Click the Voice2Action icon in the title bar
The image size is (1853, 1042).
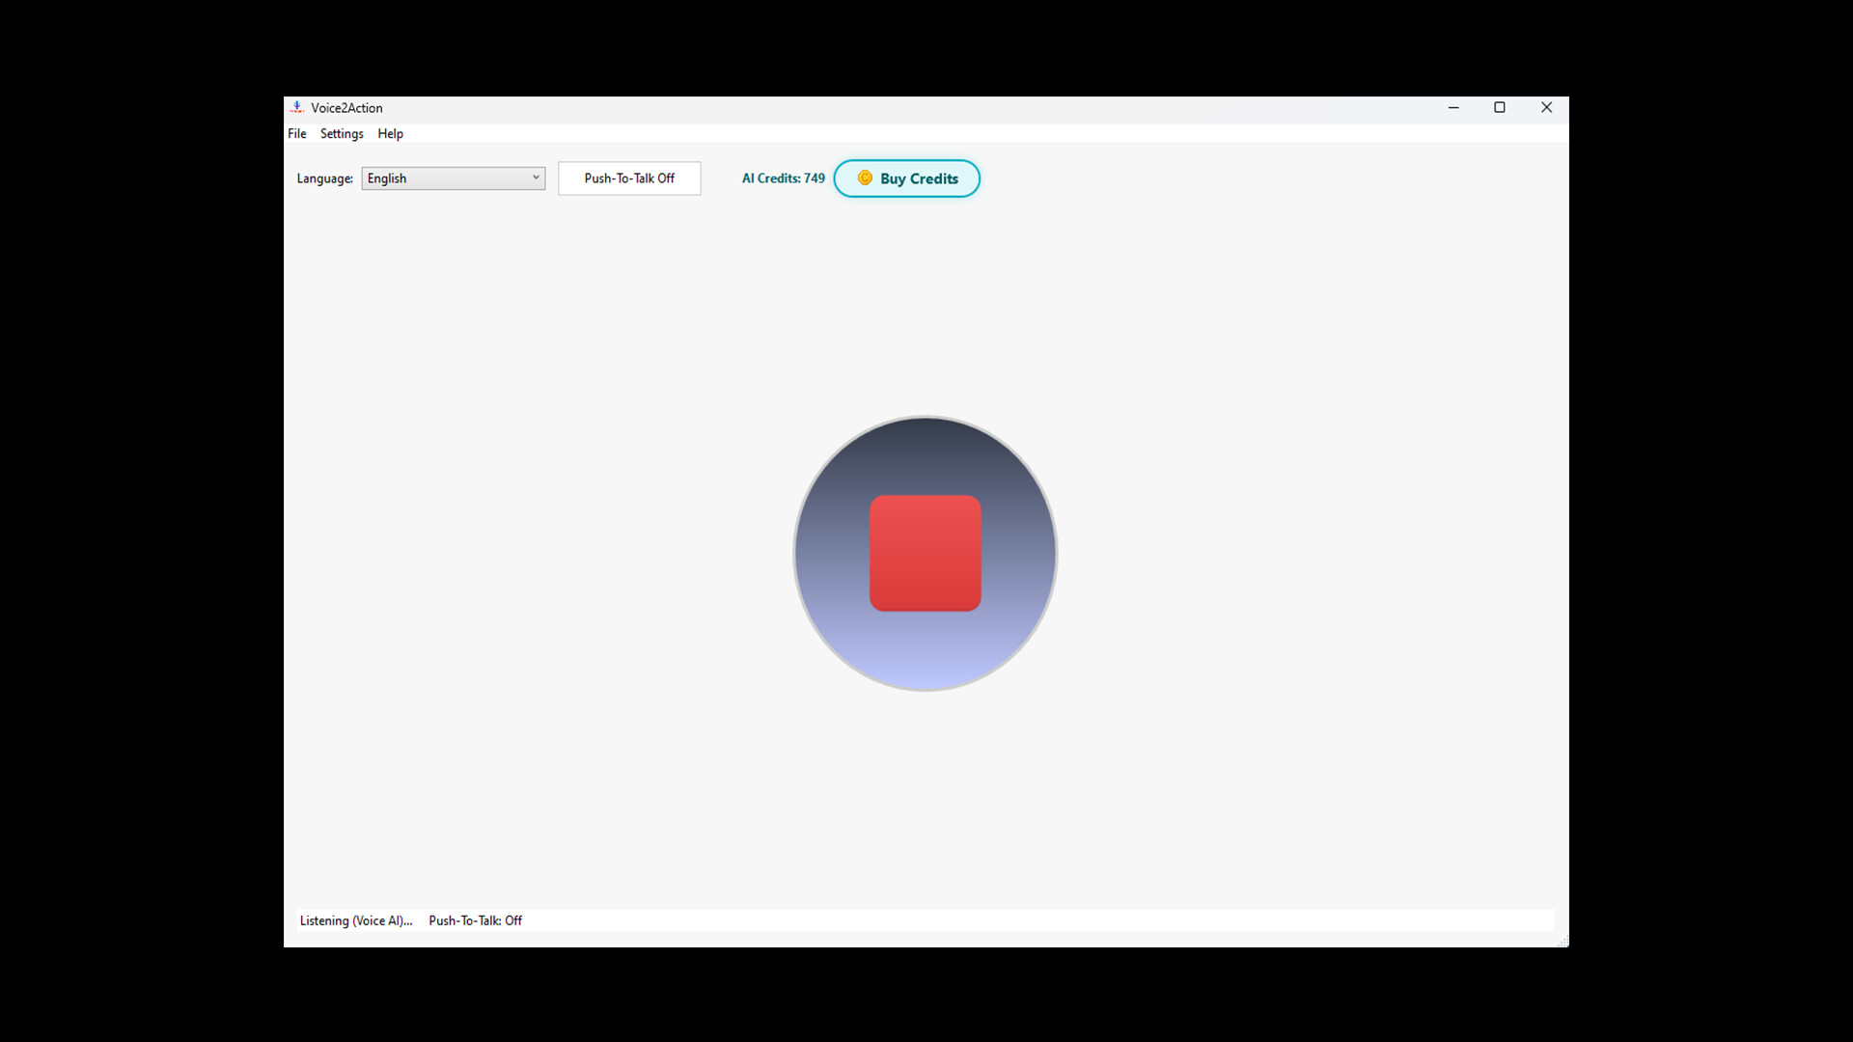(x=297, y=107)
